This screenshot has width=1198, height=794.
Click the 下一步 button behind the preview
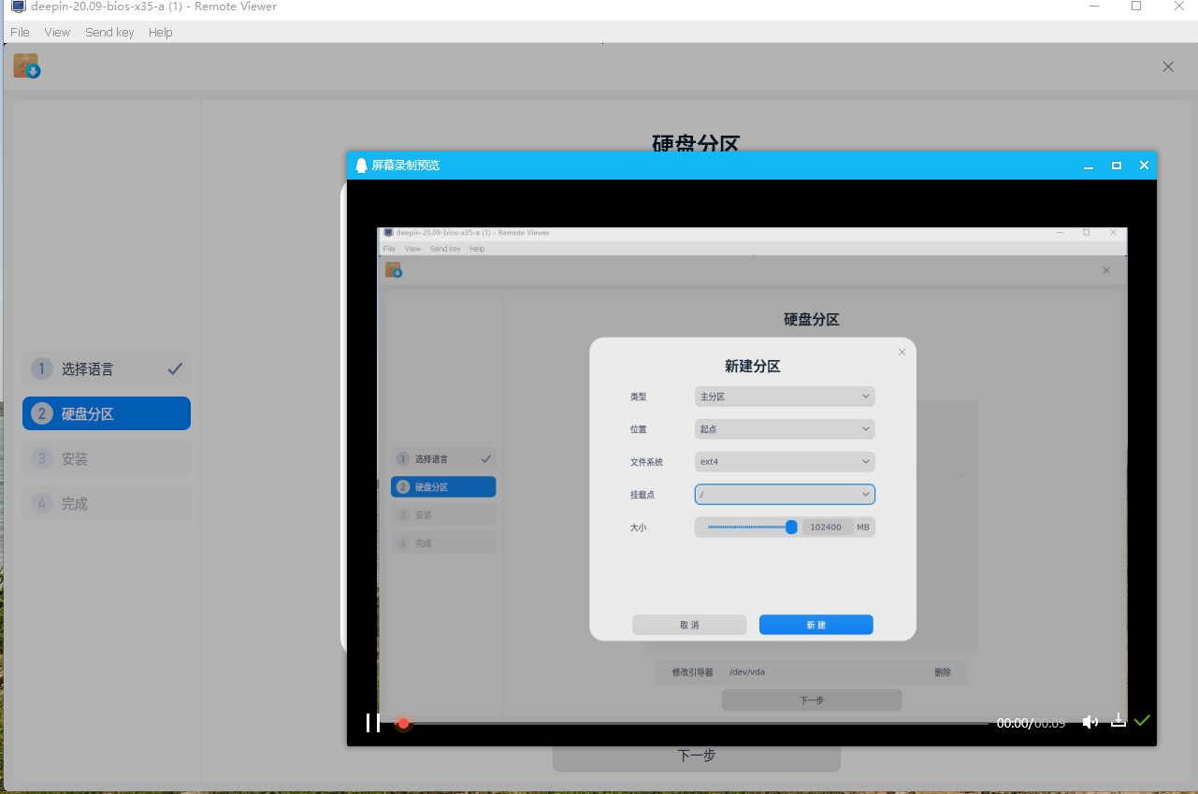697,757
